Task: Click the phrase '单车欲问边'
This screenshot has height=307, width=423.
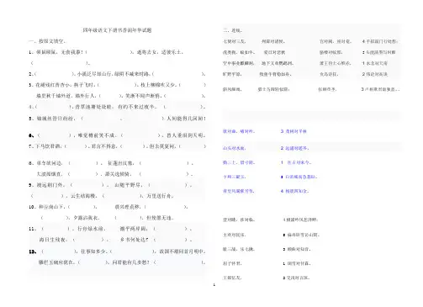Action: [49, 163]
